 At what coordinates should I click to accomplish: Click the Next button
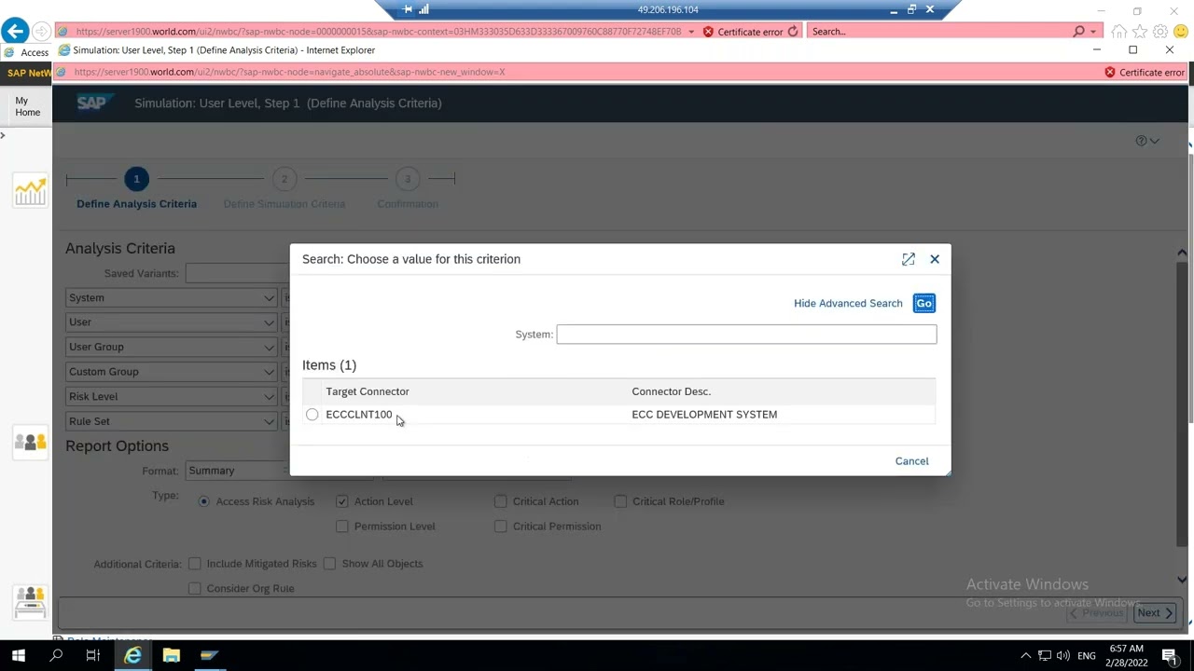point(1155,612)
